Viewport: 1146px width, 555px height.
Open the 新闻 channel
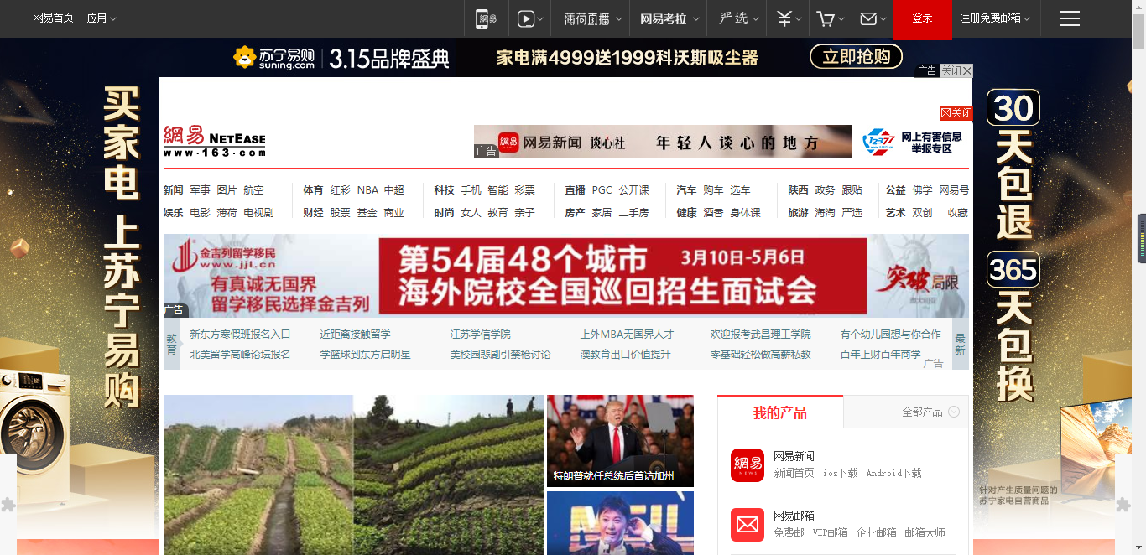pos(174,190)
